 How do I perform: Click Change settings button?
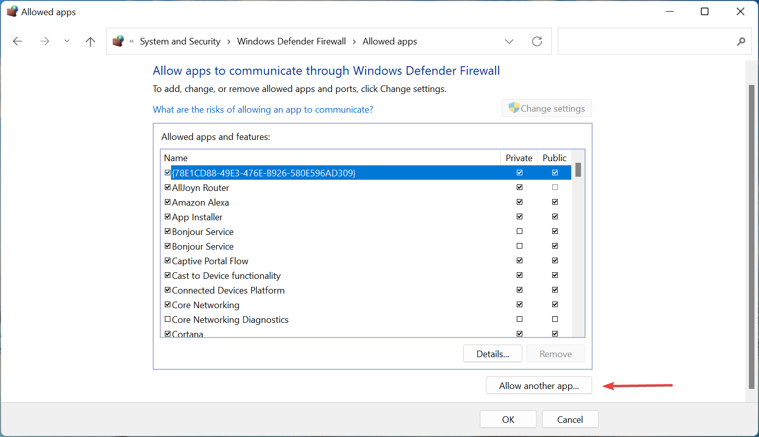[x=547, y=108]
